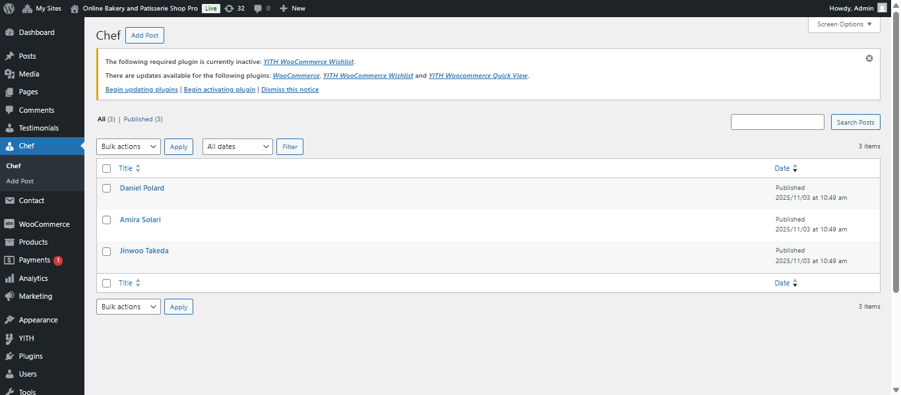Click the Add Post button beside Chef heading

pyautogui.click(x=144, y=36)
